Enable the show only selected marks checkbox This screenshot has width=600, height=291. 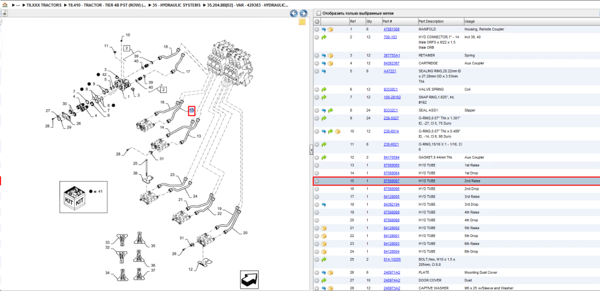click(x=319, y=13)
